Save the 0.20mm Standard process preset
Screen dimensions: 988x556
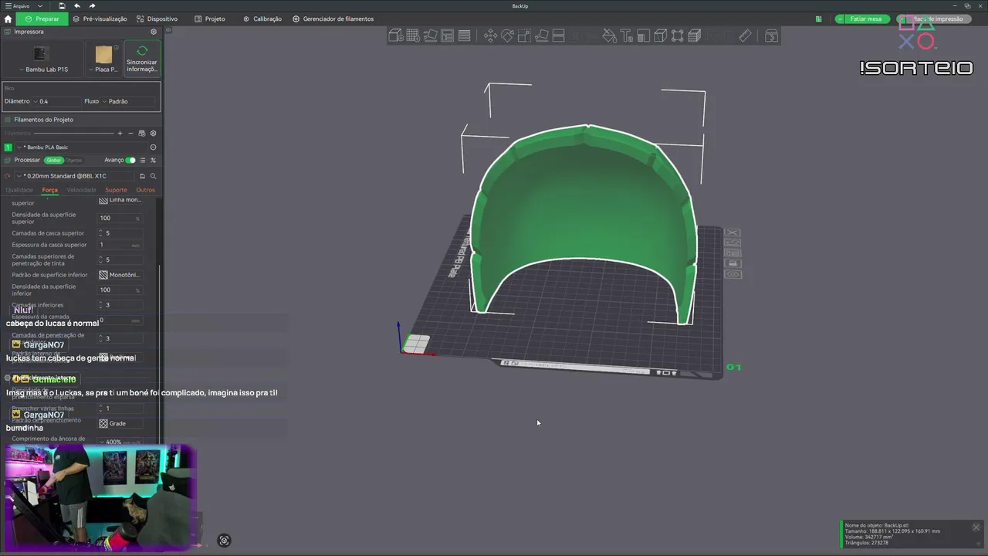click(x=142, y=176)
